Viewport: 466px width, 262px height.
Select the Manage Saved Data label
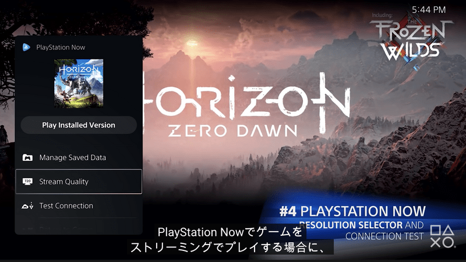coord(72,157)
